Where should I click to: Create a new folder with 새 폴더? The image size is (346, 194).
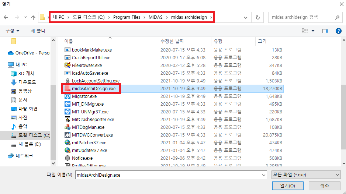[38, 31]
